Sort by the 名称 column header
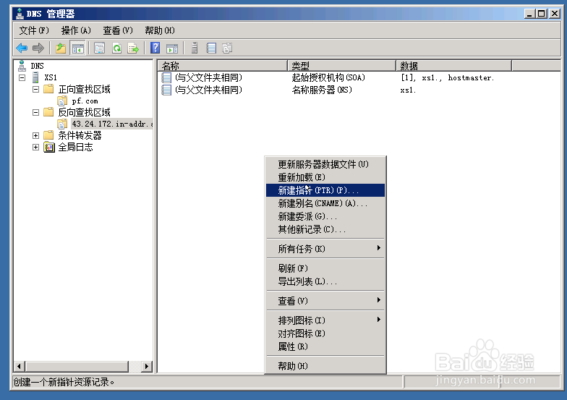Screen dimensions: 567x400 223,66
